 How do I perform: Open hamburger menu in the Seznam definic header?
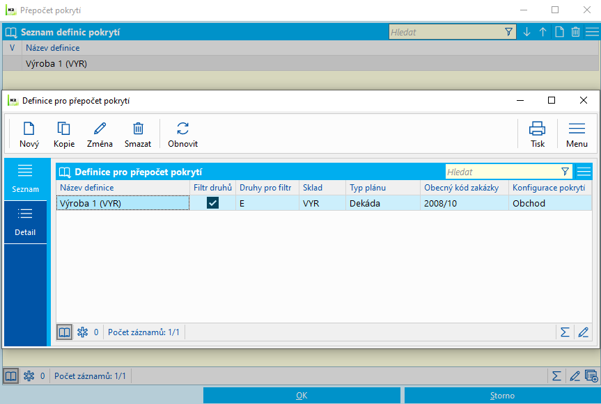[x=592, y=32]
